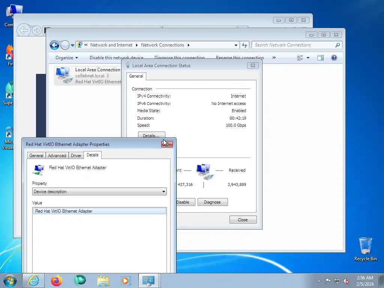Click the Status dialog title bar icon
384x288 pixels.
[x=127, y=65]
